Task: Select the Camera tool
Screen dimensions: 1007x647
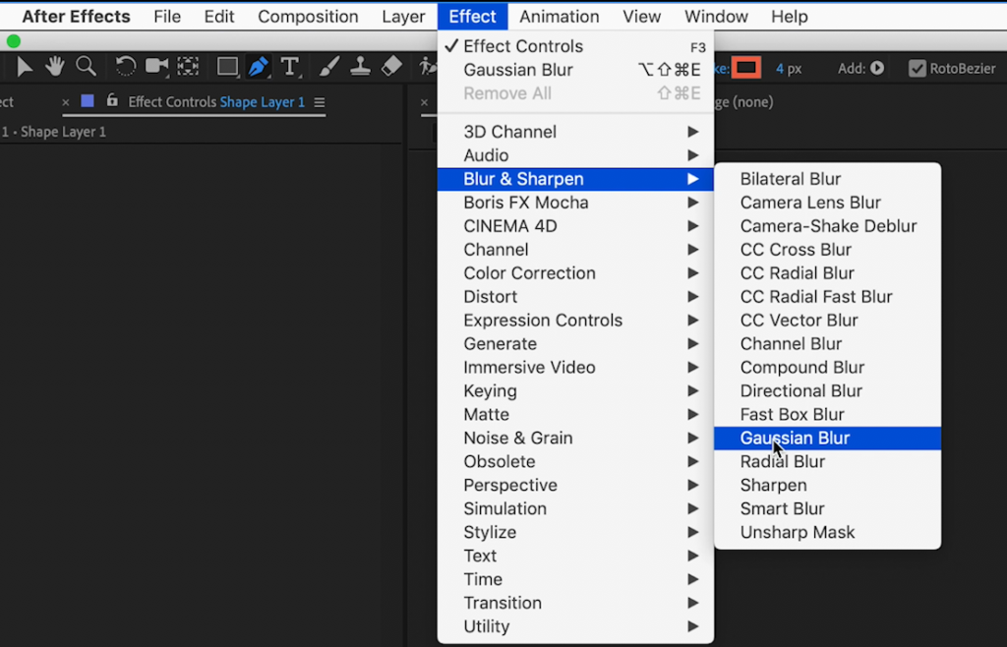Action: point(156,67)
